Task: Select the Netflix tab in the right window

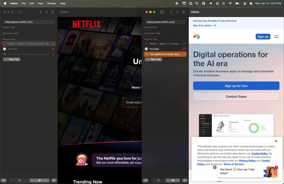Action: [x=165, y=44]
